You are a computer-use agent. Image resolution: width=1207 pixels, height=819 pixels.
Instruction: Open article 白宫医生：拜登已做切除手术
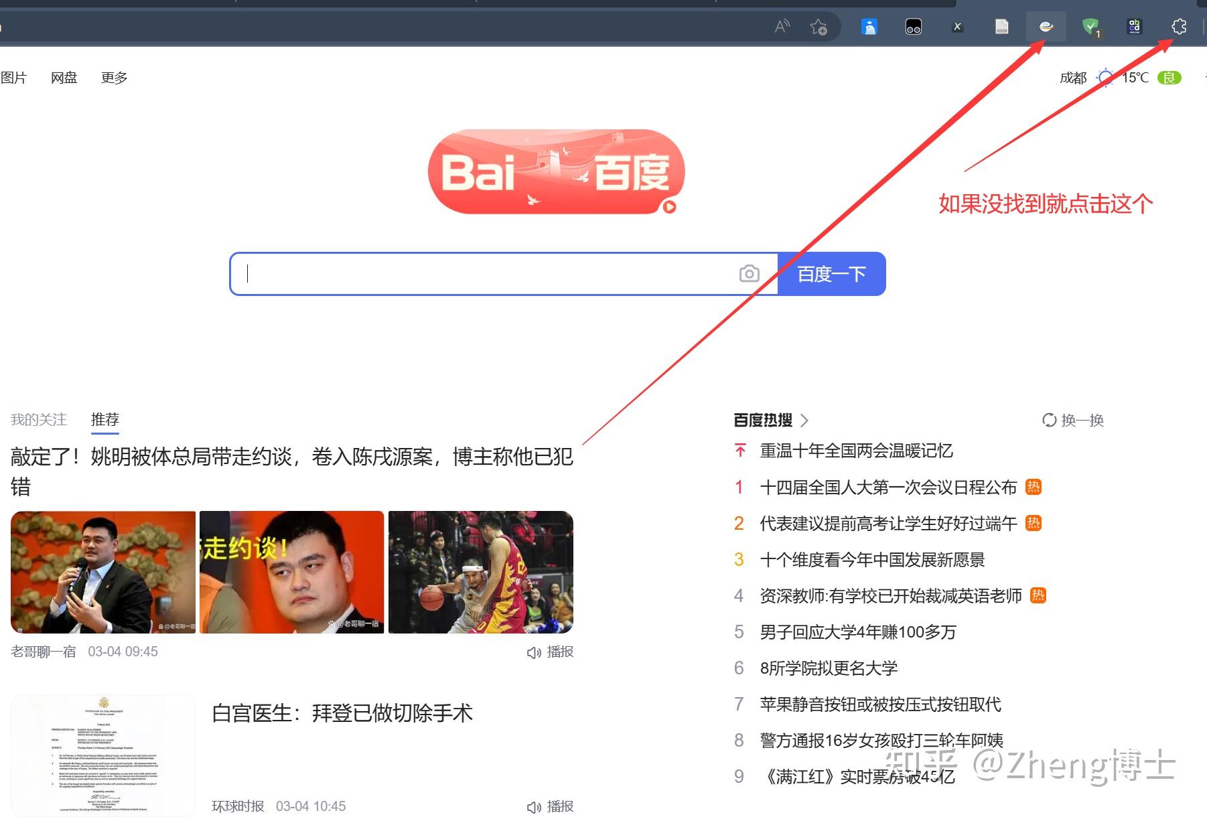tap(342, 713)
